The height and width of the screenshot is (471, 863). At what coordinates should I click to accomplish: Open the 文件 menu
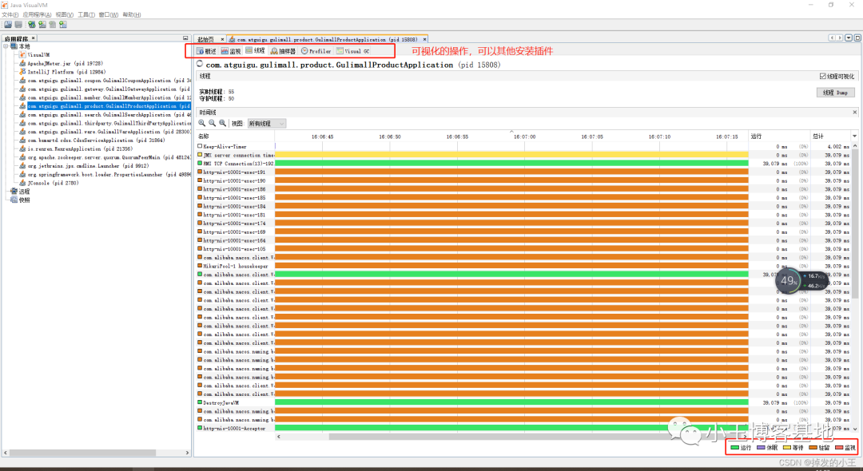(10, 15)
